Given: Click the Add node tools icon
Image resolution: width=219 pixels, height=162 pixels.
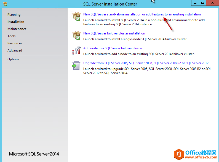Looking at the screenshot, I should [76, 51].
